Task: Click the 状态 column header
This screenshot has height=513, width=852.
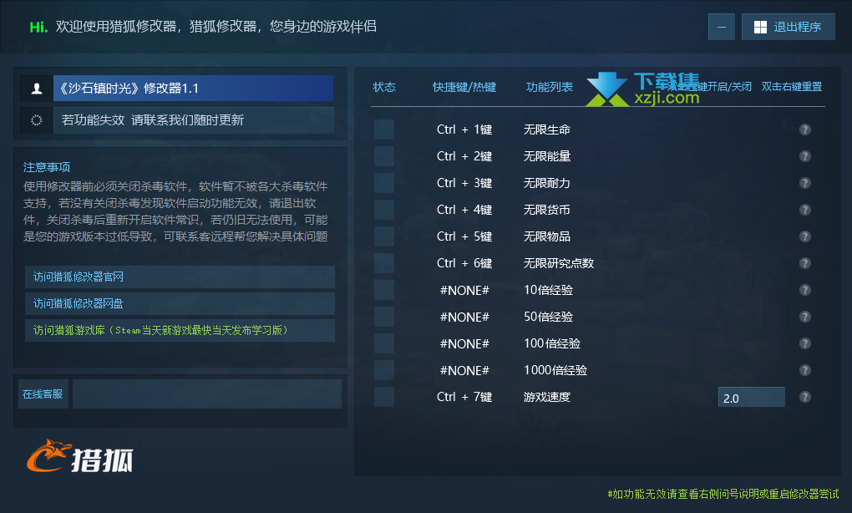Action: [x=384, y=87]
